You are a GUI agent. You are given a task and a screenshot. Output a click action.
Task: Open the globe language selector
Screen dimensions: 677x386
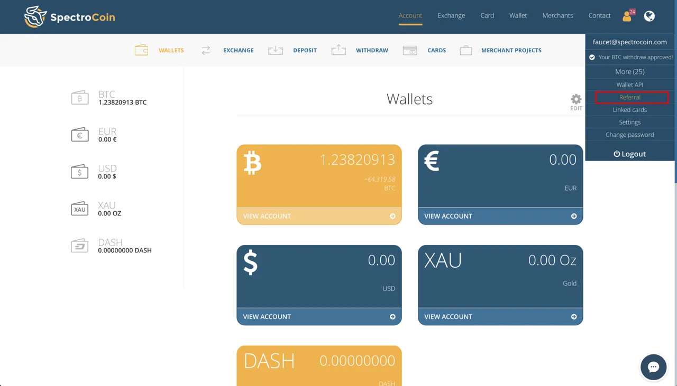point(649,16)
